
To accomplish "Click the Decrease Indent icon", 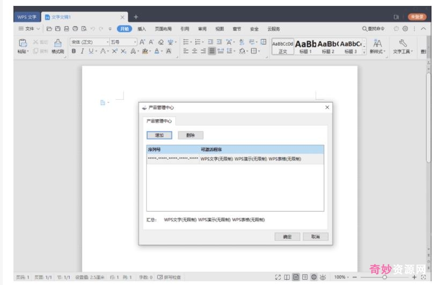I will coord(210,42).
